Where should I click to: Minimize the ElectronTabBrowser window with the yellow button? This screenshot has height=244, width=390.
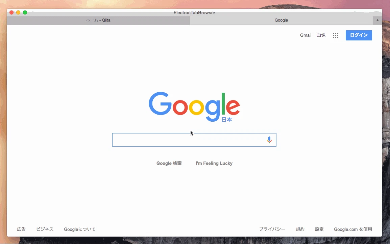[18, 12]
